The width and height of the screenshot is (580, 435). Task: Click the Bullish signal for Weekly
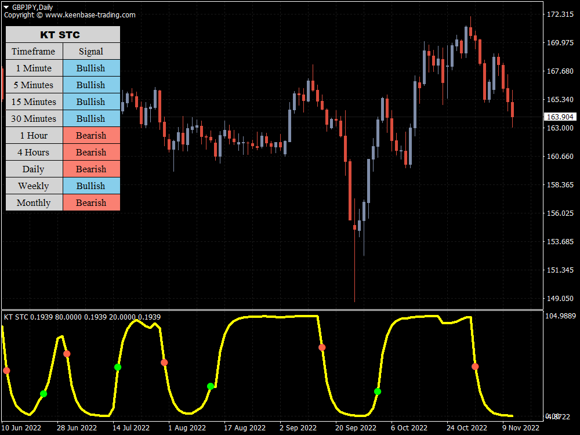point(92,186)
